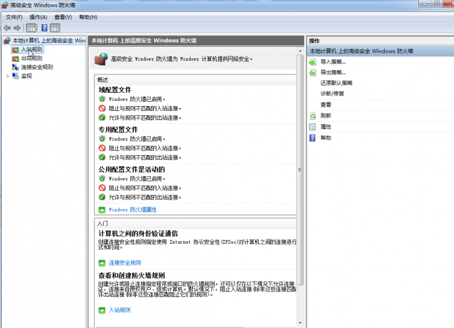Click the vertical scrollbar thumb in center pane

[x=300, y=170]
